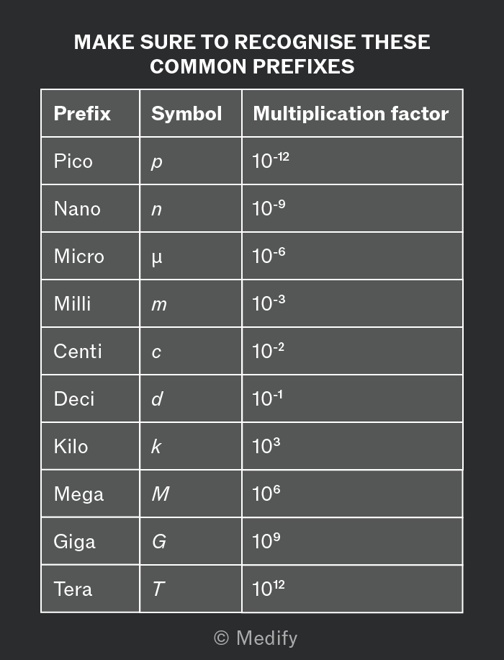504x660 pixels.
Task: Click the Milli symbol m cell
Action: (x=191, y=303)
